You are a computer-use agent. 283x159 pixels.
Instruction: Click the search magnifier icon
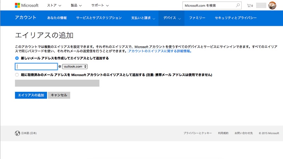point(238,5)
